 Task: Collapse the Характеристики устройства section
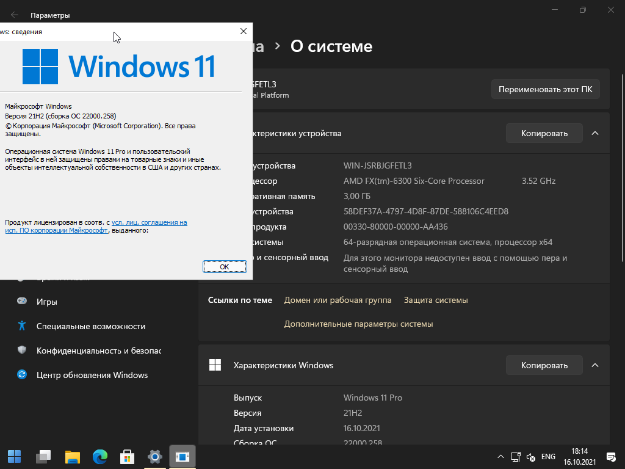[x=595, y=133]
